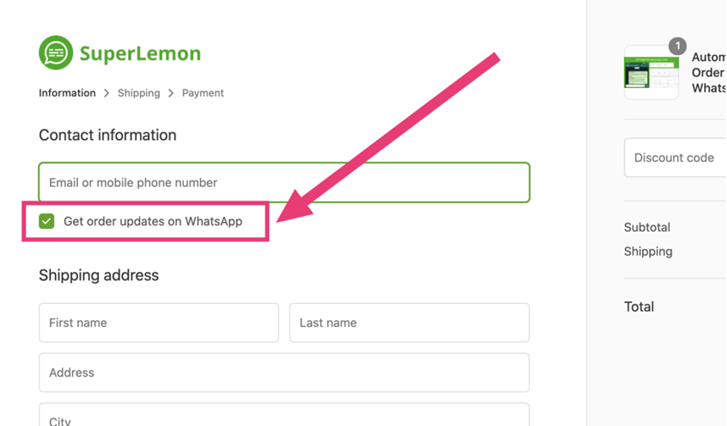Click the Total label in order summary
Viewport: 727px width, 426px height.
point(639,306)
